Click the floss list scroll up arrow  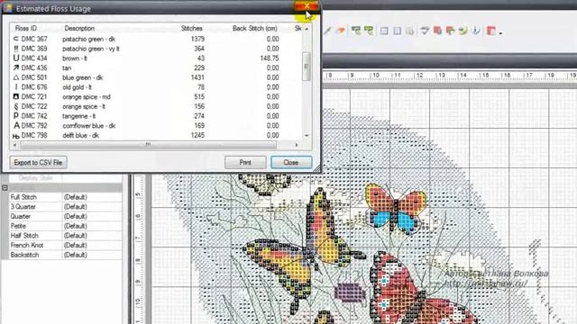[307, 28]
